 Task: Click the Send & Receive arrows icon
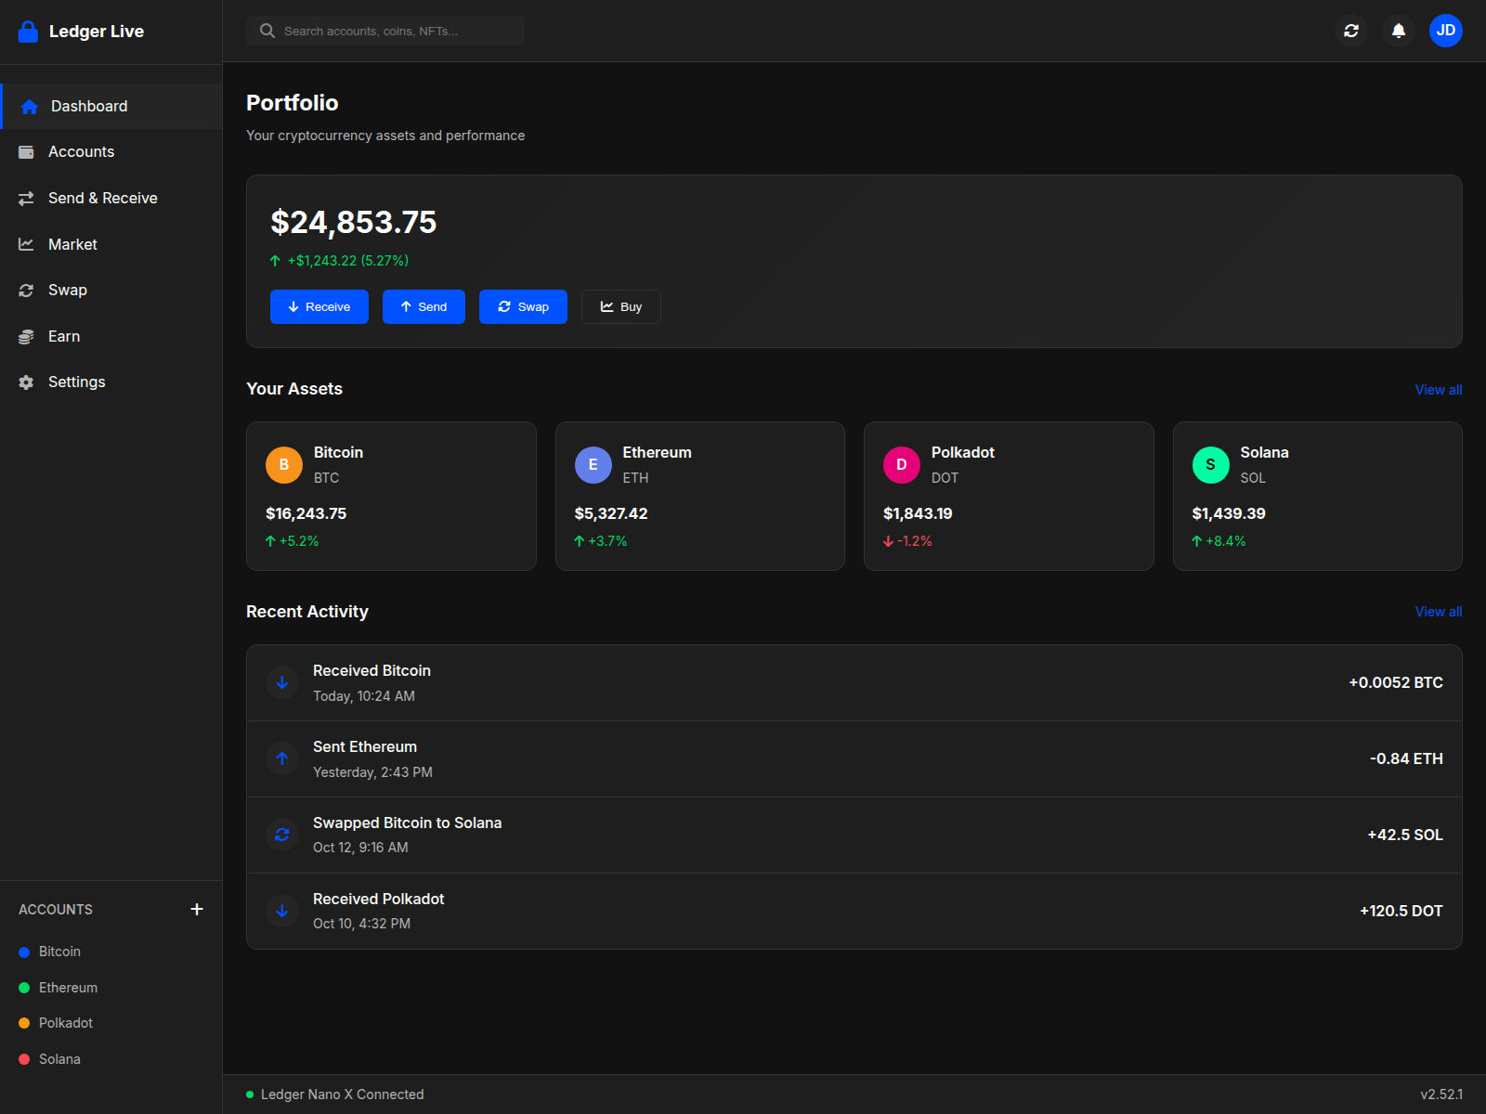pos(26,198)
